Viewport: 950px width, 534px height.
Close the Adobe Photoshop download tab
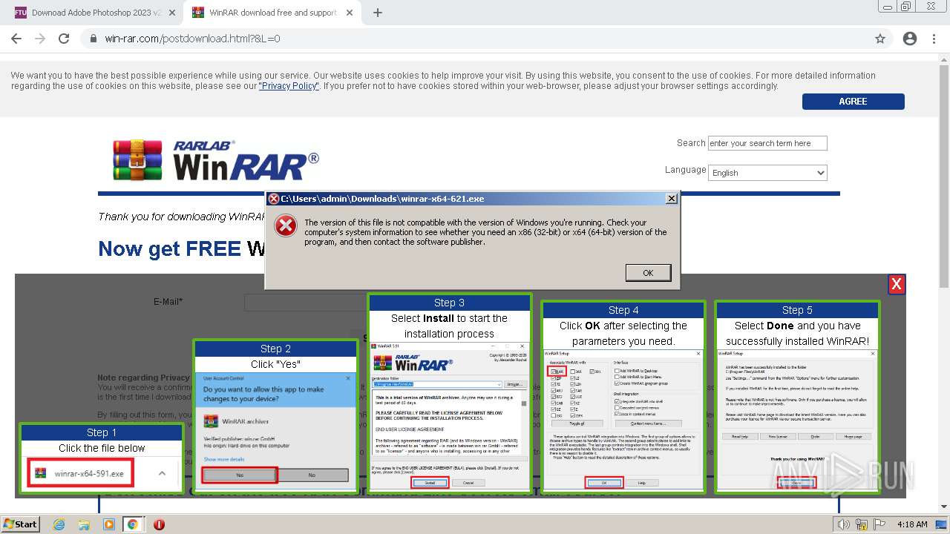[x=171, y=13]
